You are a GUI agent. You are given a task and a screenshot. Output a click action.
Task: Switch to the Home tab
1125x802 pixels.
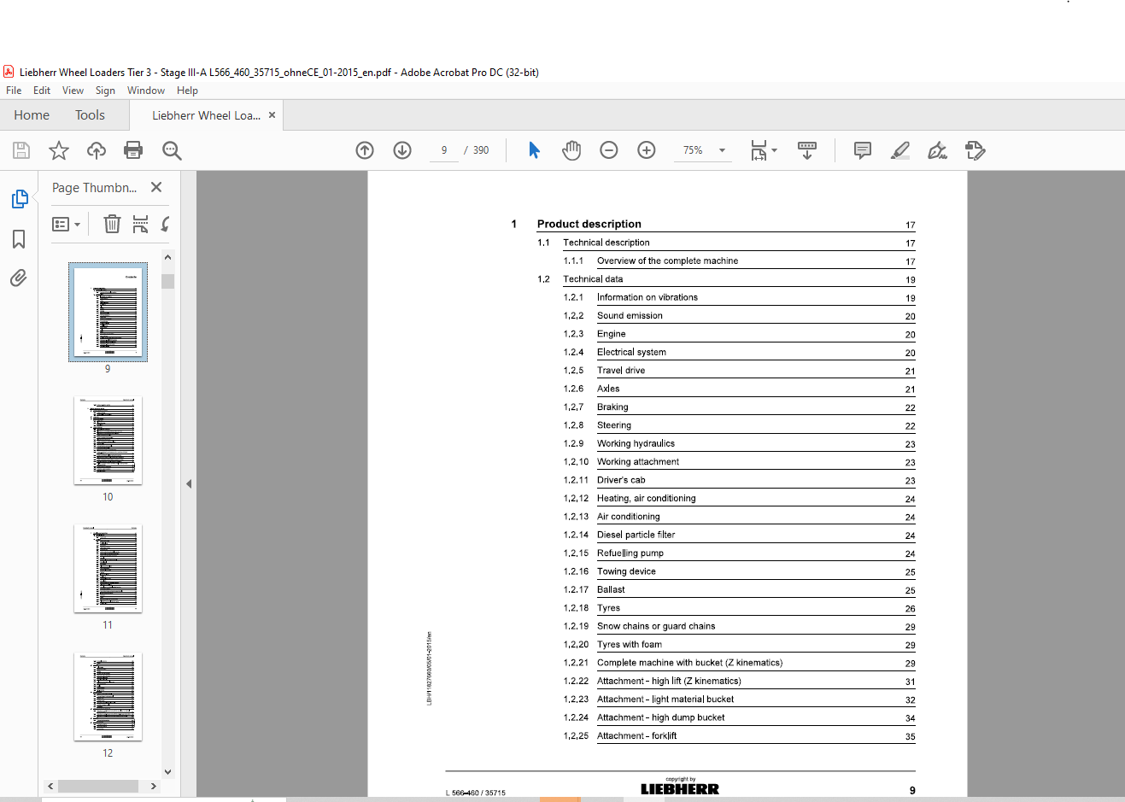32,115
